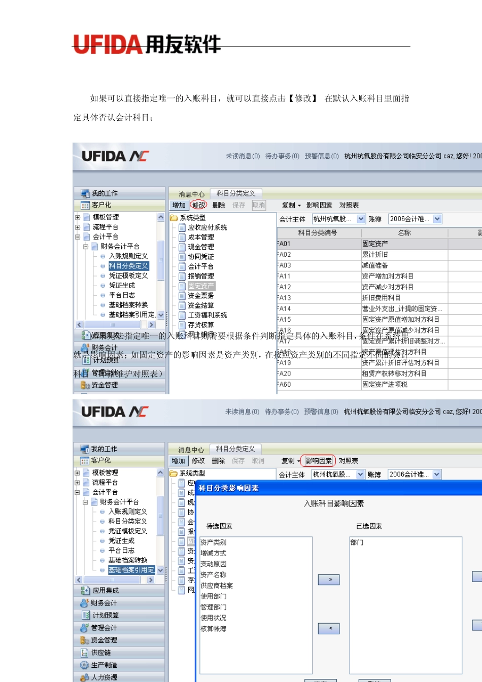
Task: Expand 流程平台 node in first screenshot tree
Action: tap(78, 227)
